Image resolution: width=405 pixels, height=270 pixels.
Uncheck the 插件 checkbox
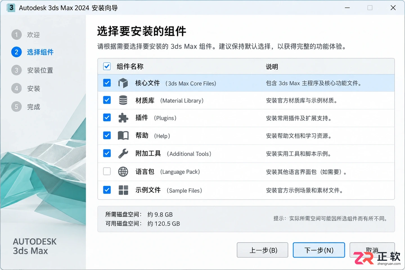click(x=107, y=118)
